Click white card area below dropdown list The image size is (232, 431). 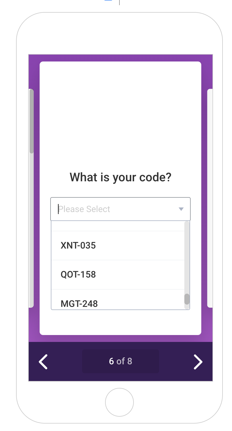[120, 322]
